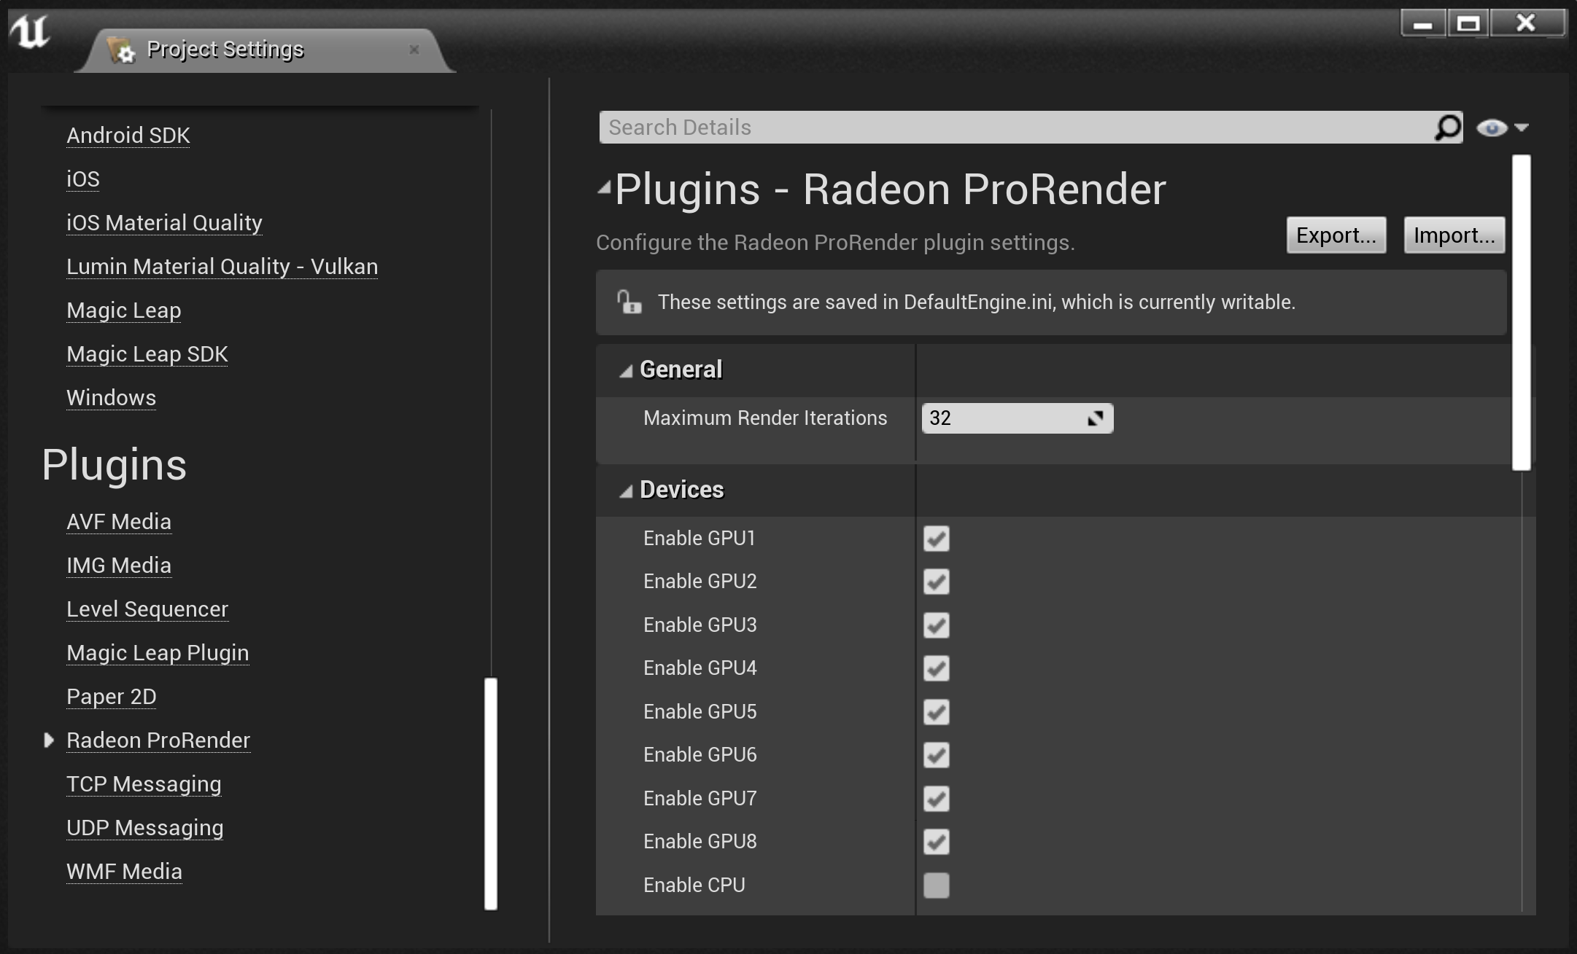1577x954 pixels.
Task: Expand the Radeon ProRender tree item
Action: [x=46, y=739]
